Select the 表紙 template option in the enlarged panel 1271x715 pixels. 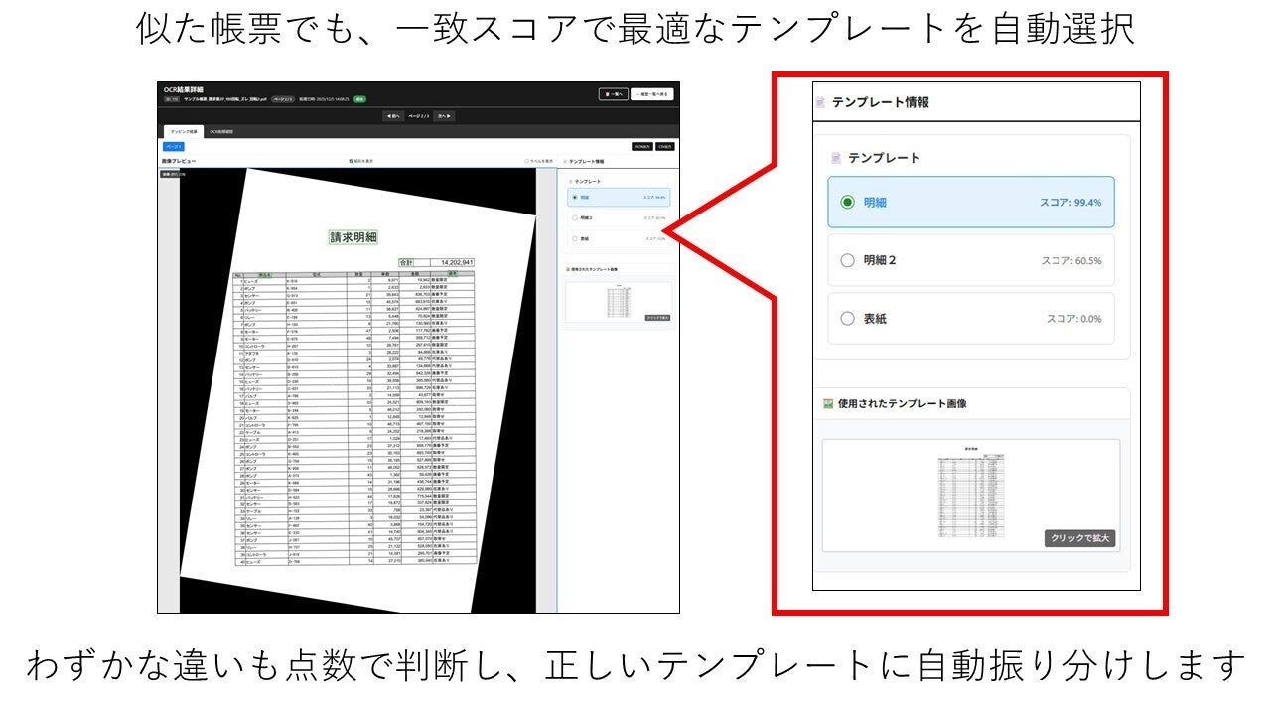click(847, 319)
